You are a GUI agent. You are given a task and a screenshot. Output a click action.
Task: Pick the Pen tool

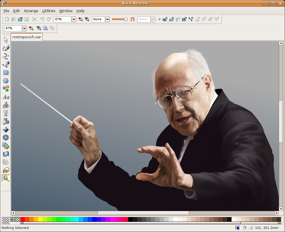6,64
